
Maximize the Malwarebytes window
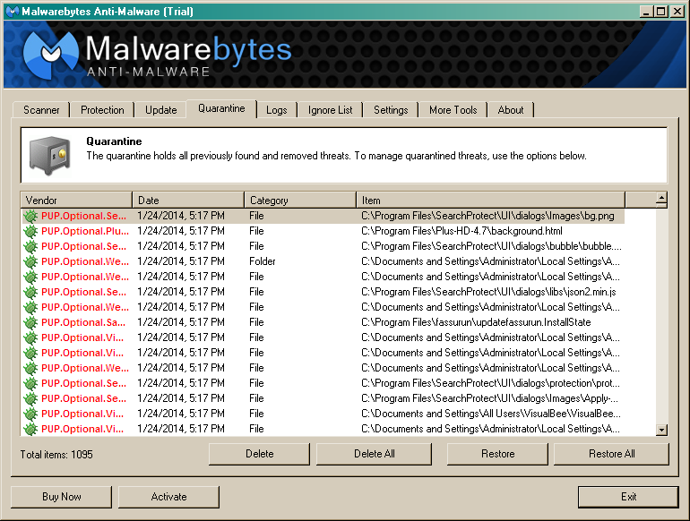coord(661,12)
